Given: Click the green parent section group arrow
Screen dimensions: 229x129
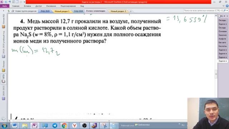Looking at the screenshot, I should (9, 11).
